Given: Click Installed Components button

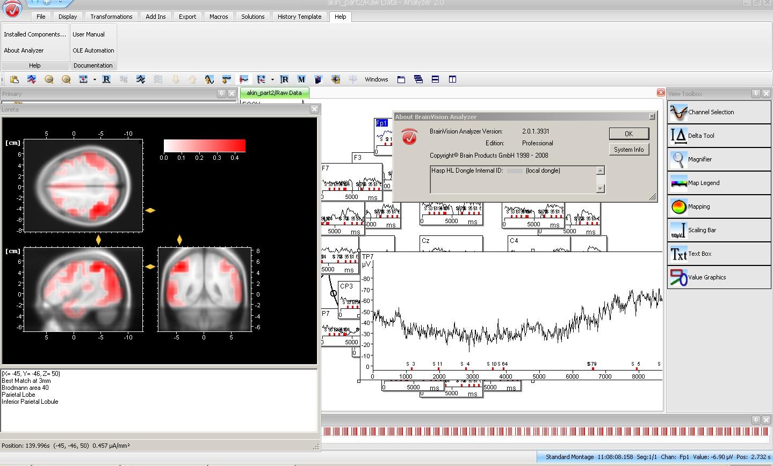Looking at the screenshot, I should [x=35, y=34].
